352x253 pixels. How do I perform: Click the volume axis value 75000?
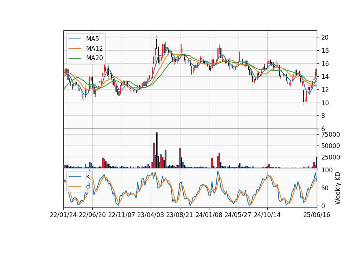[331, 135]
